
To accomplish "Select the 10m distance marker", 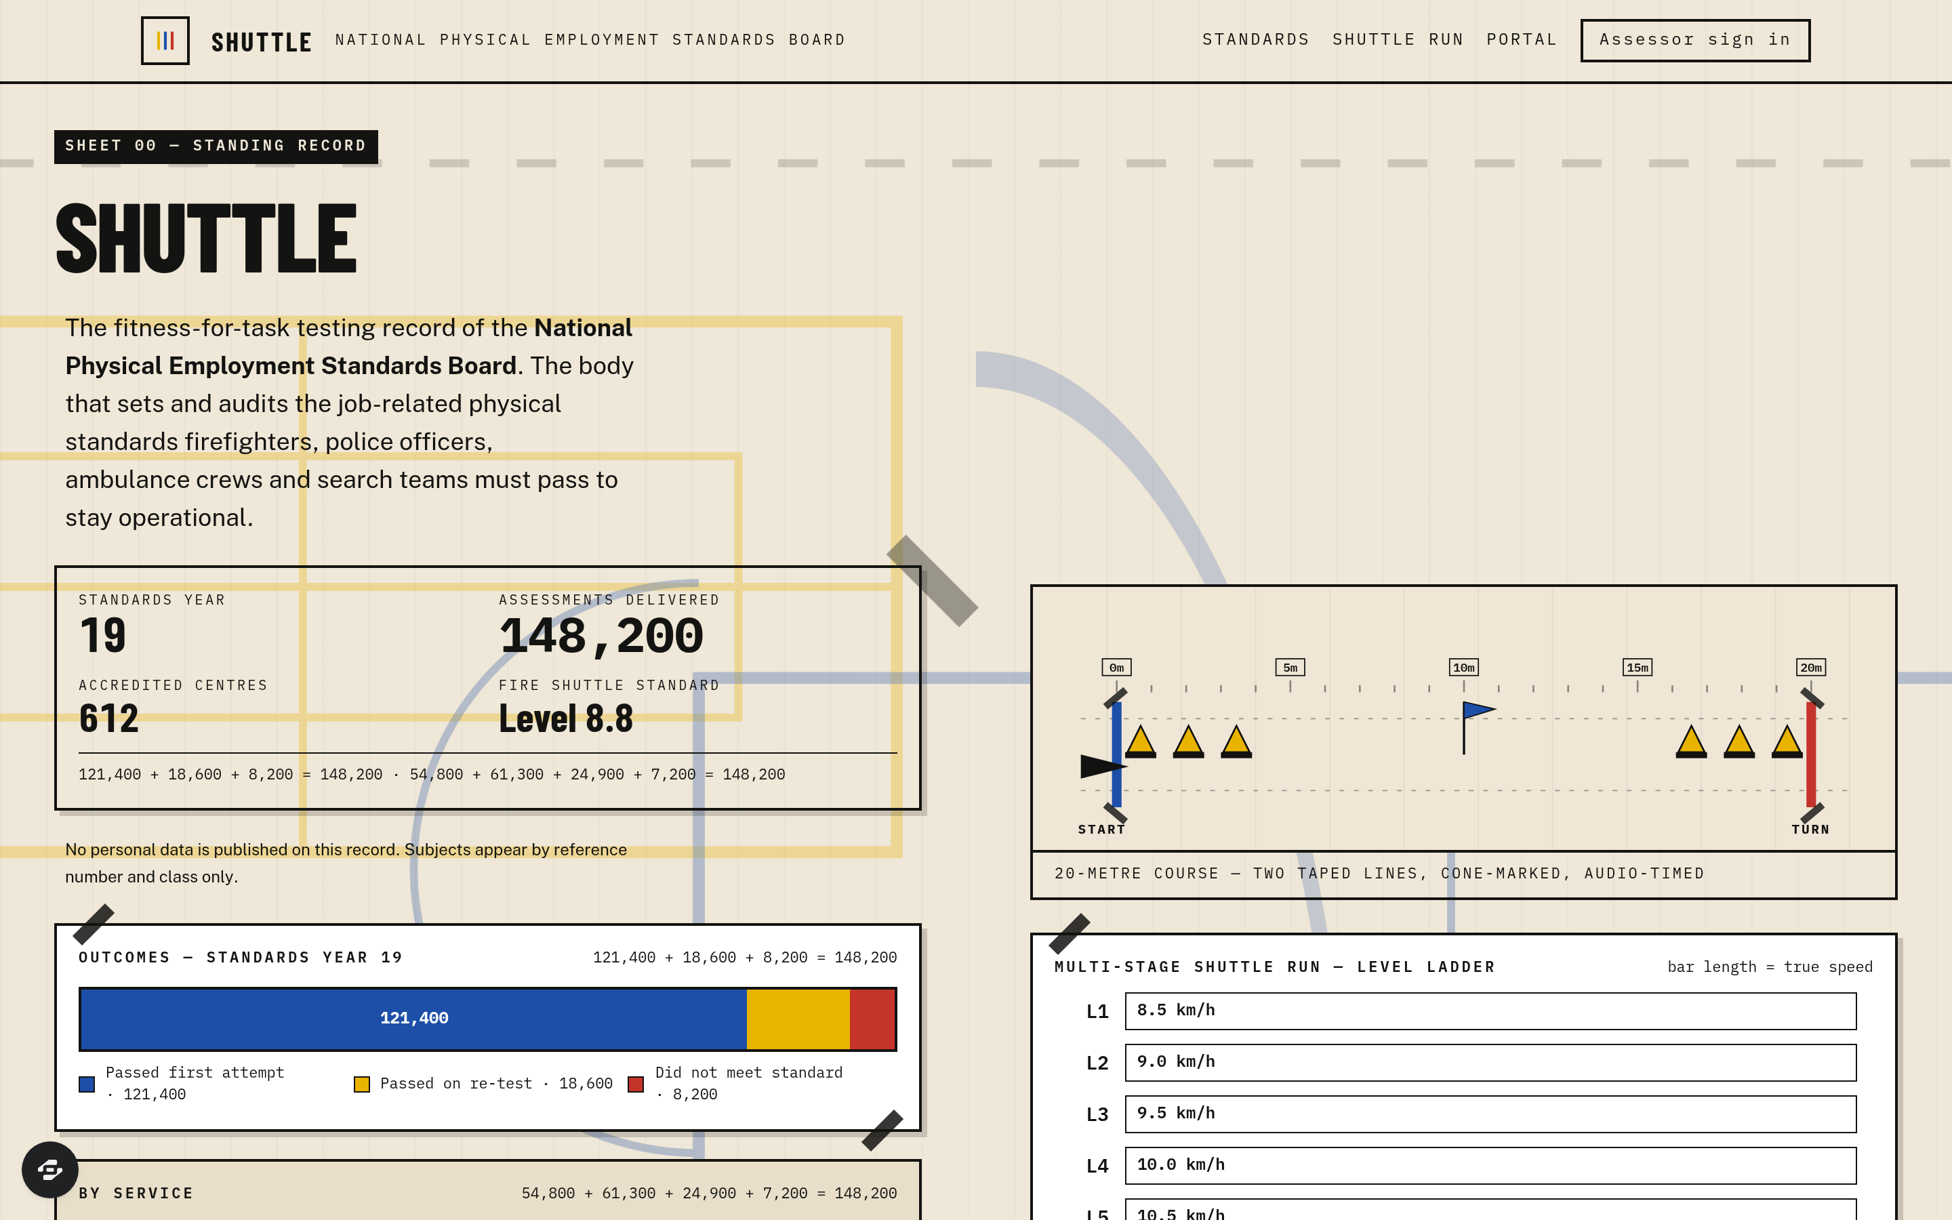I will click(x=1463, y=668).
